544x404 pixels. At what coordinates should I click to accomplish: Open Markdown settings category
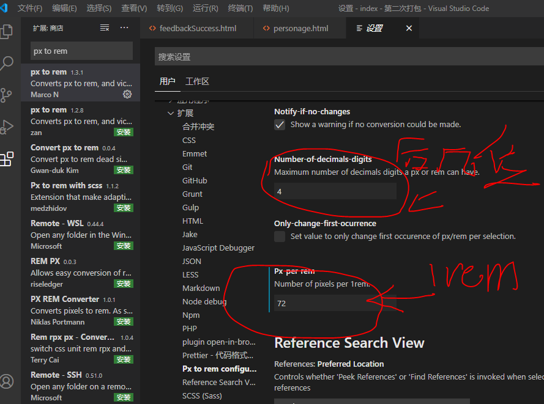coord(201,288)
